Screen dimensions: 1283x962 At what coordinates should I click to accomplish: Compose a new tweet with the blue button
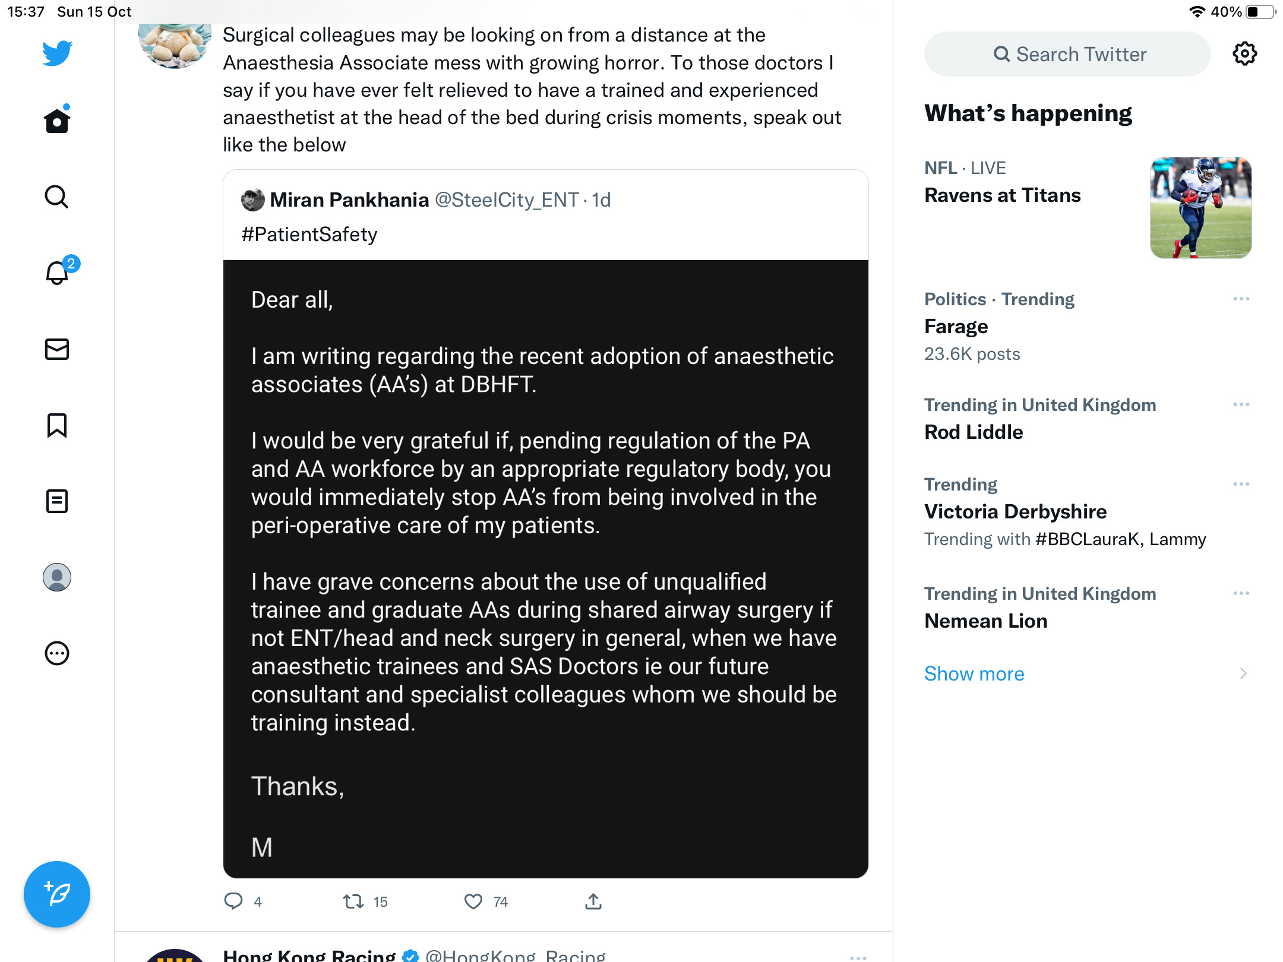tap(57, 894)
